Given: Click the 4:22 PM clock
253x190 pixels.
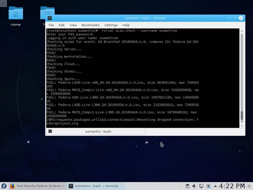Looking at the screenshot, I should pyautogui.click(x=232, y=186).
